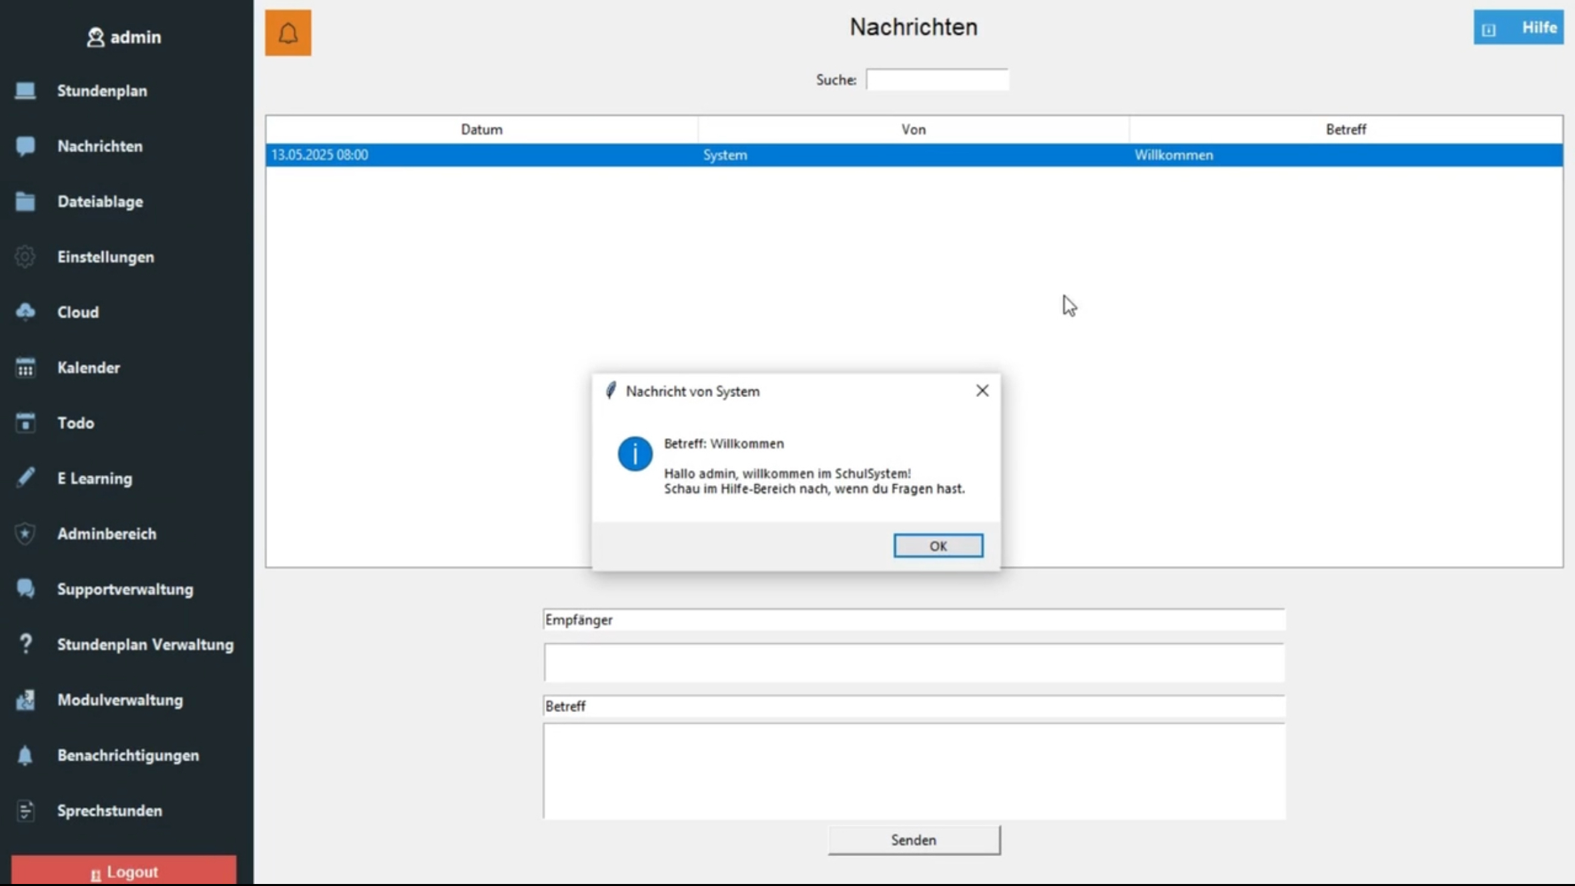Click the red Logout button
The height and width of the screenshot is (886, 1575).
(x=123, y=870)
